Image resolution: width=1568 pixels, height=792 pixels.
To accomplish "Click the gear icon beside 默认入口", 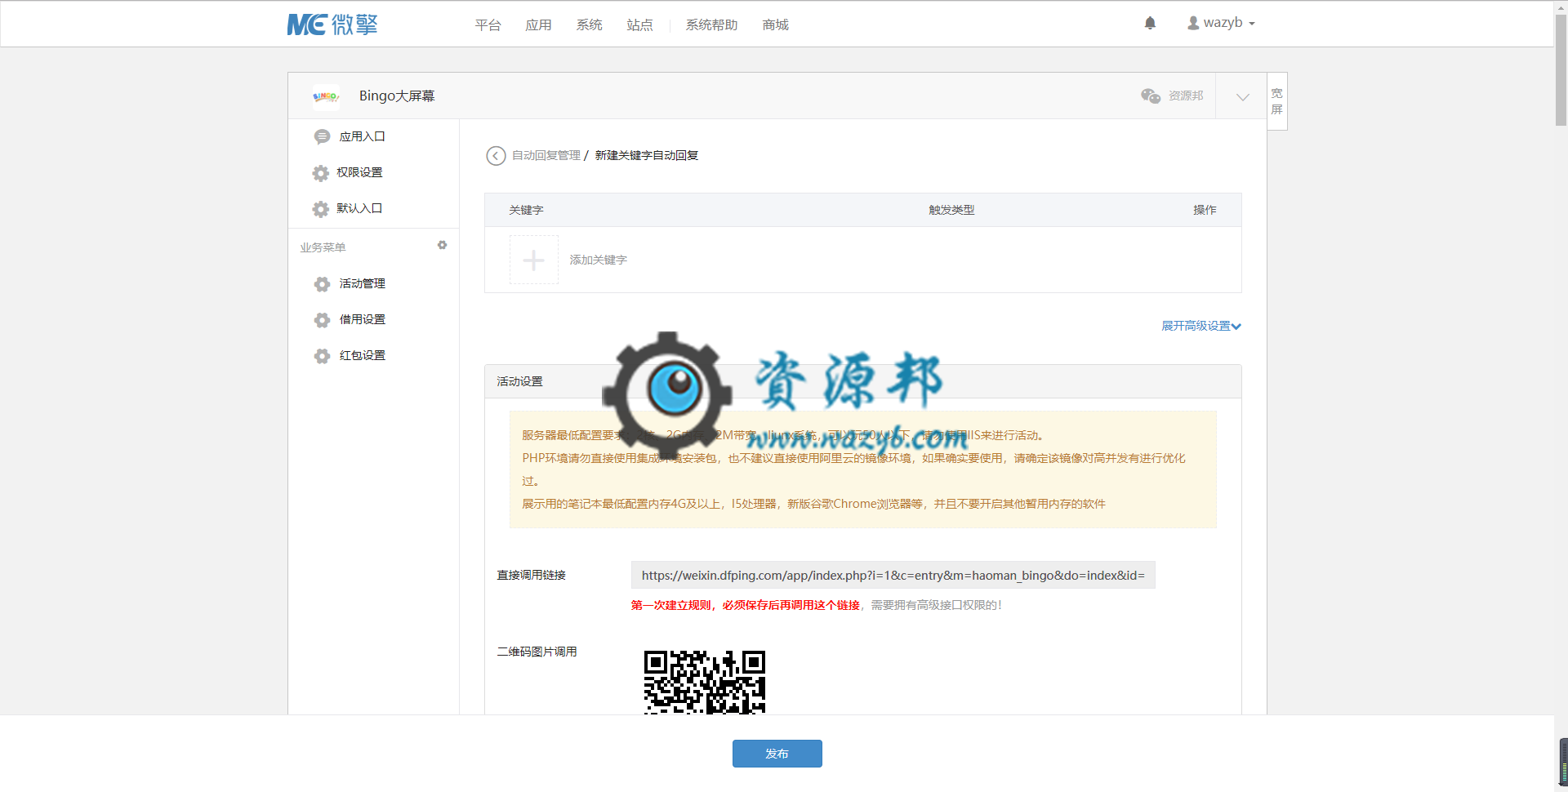I will click(321, 209).
